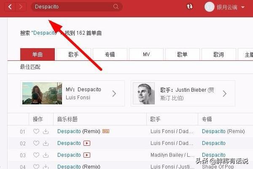Open song title Despacito (Remix) in row 01
253x169 pixels.
tap(79, 131)
